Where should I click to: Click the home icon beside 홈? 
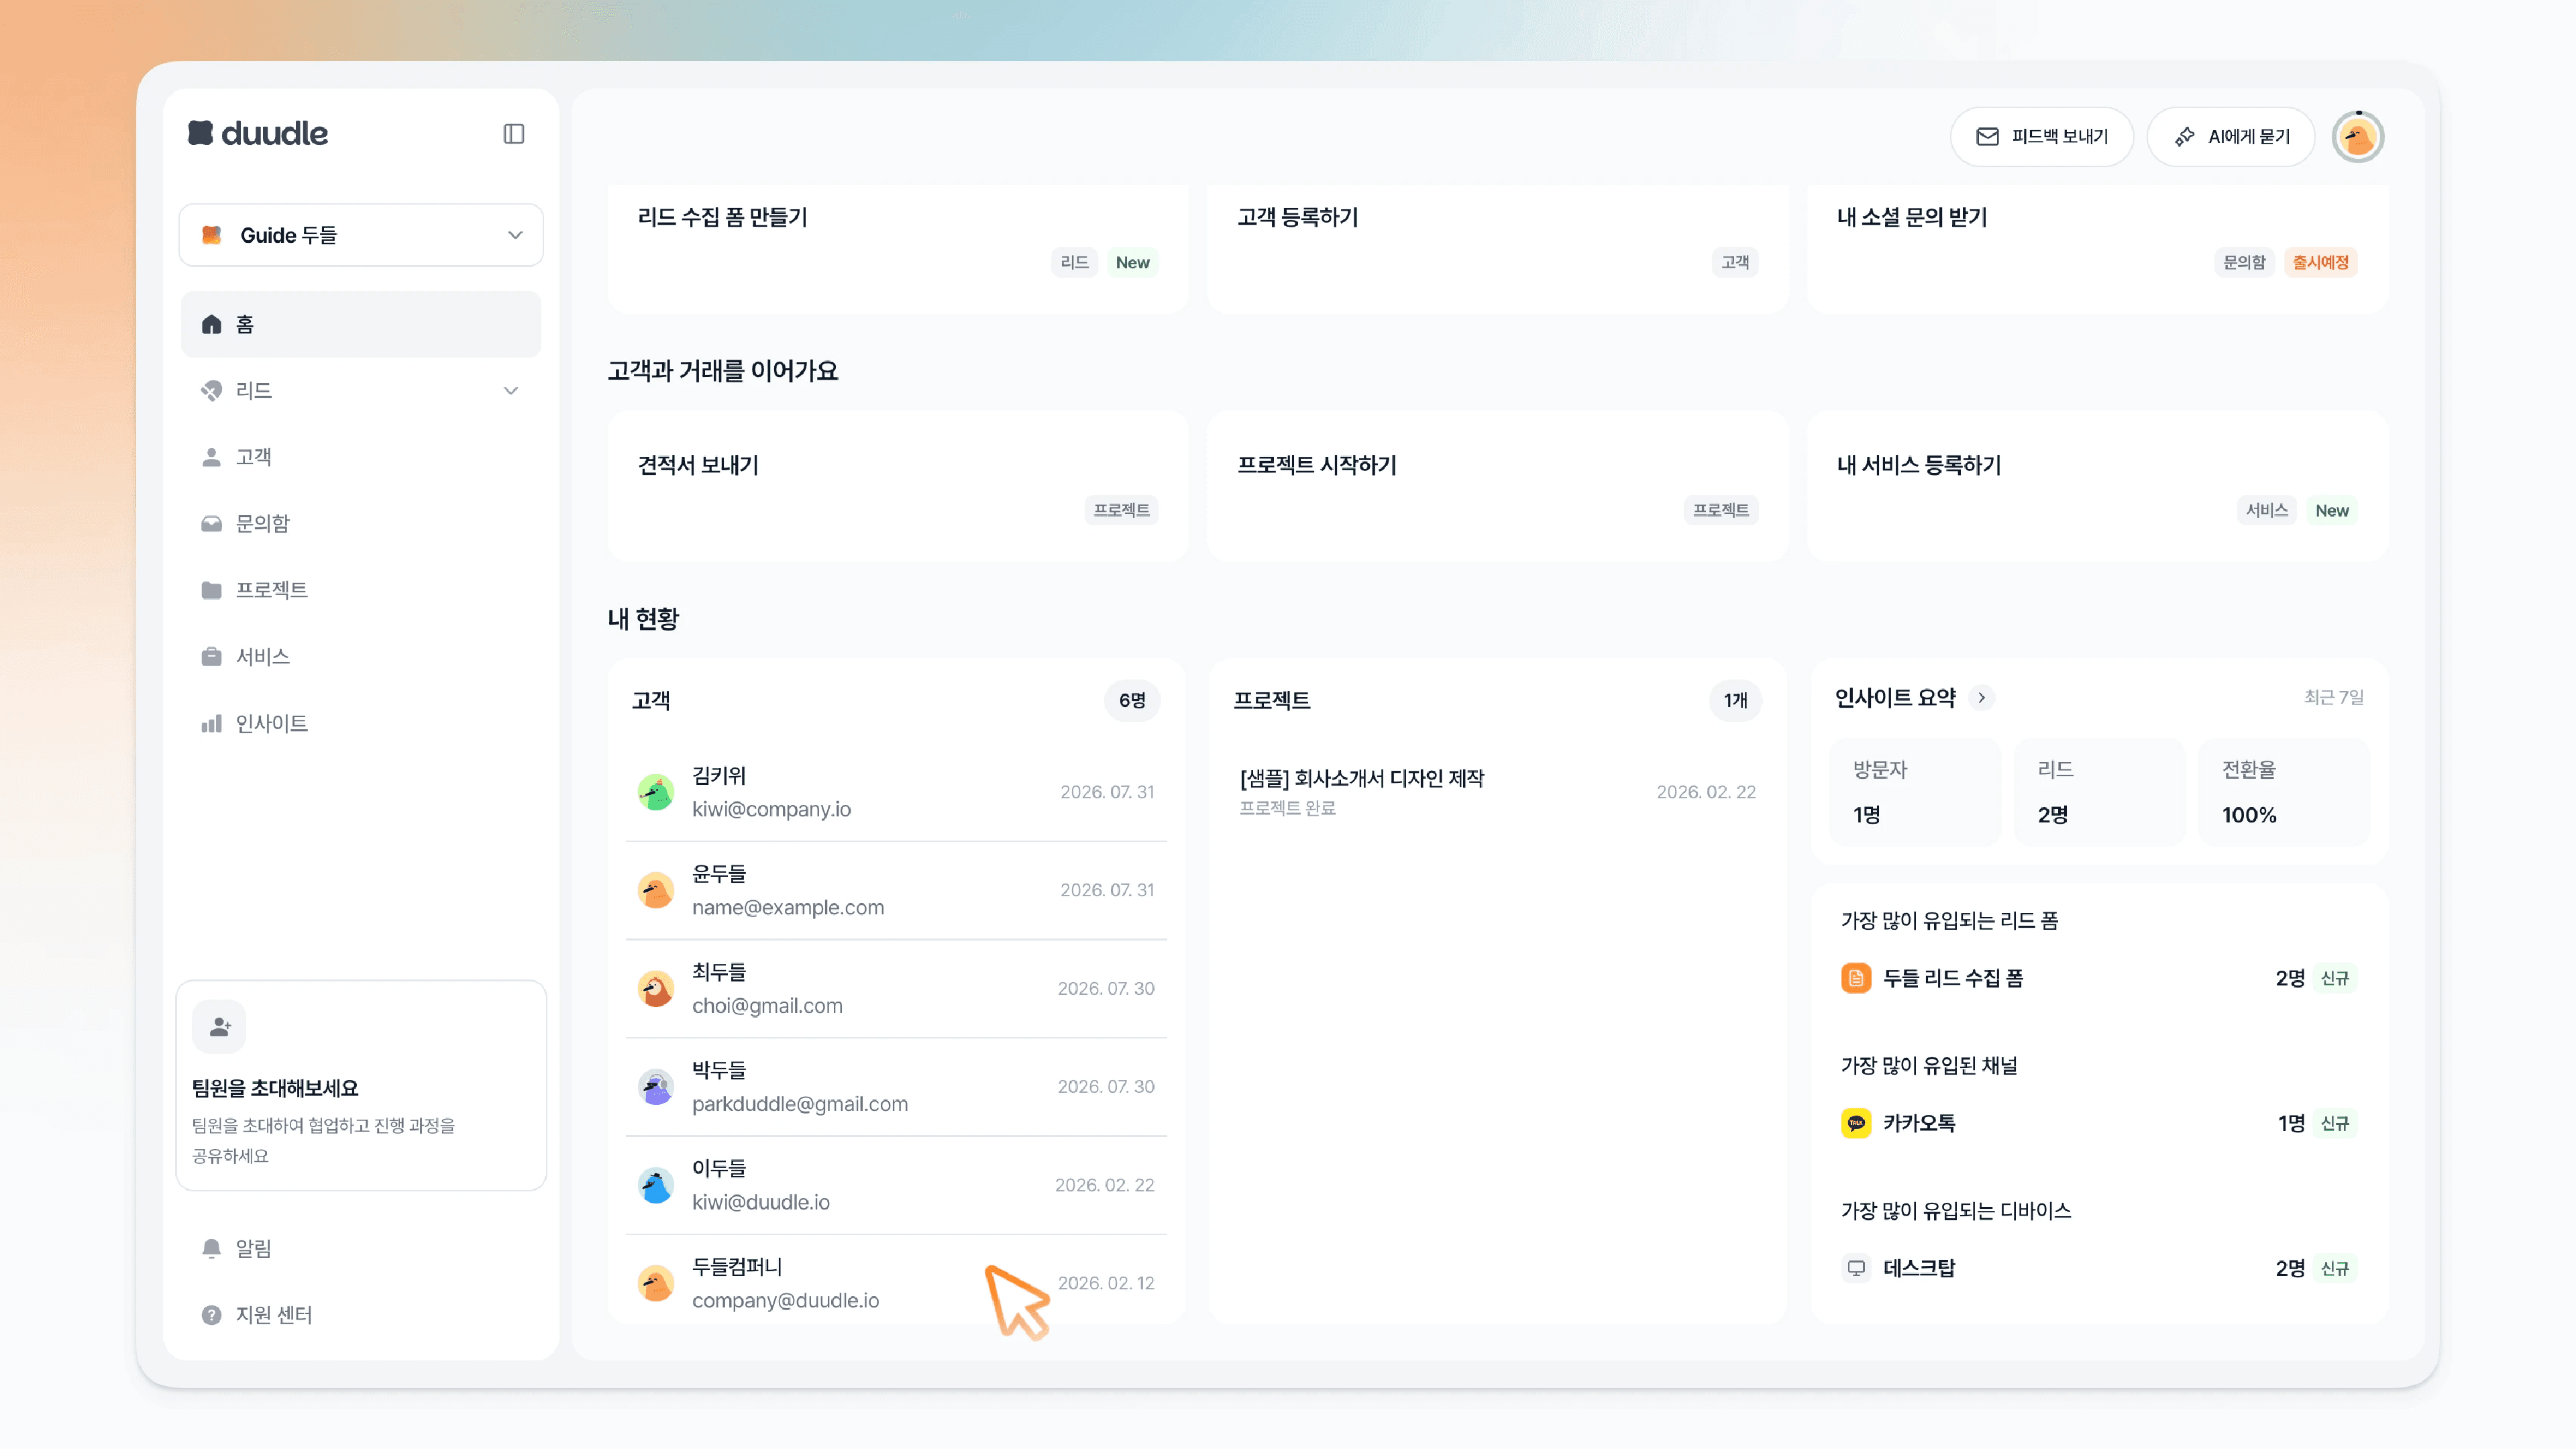[x=211, y=324]
